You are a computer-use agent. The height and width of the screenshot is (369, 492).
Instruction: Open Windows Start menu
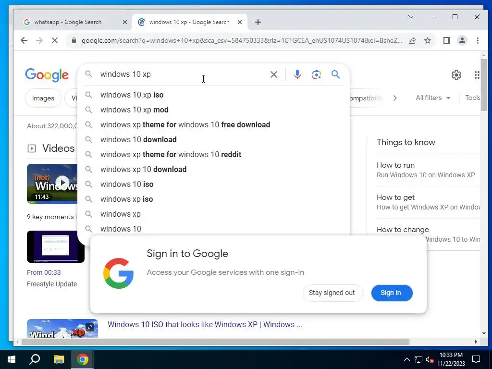12,359
